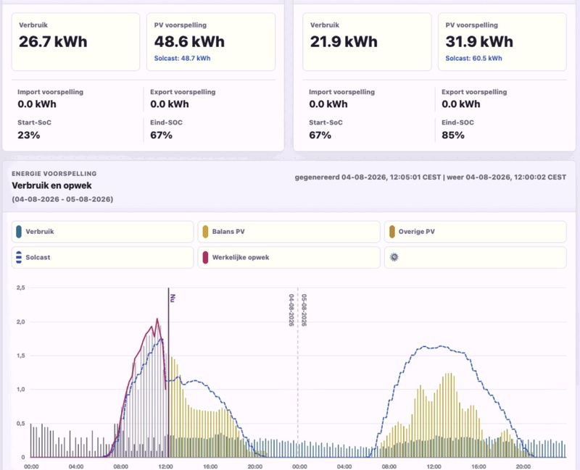Viewport: 580px width, 470px height.
Task: Click the Start-SoC value '23%'
Action: (x=29, y=135)
